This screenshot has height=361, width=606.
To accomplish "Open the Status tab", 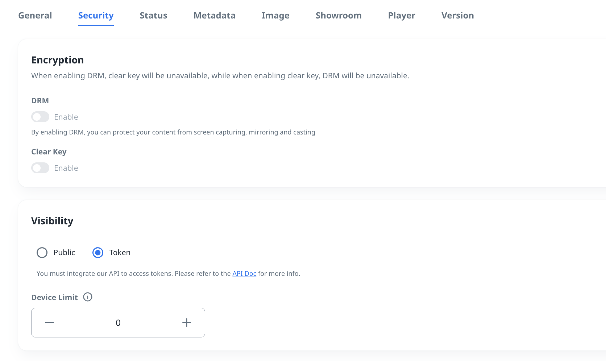I will click(153, 16).
